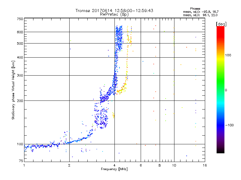
Task: Click the y-axis '200' tick label
Action: click(x=20, y=101)
